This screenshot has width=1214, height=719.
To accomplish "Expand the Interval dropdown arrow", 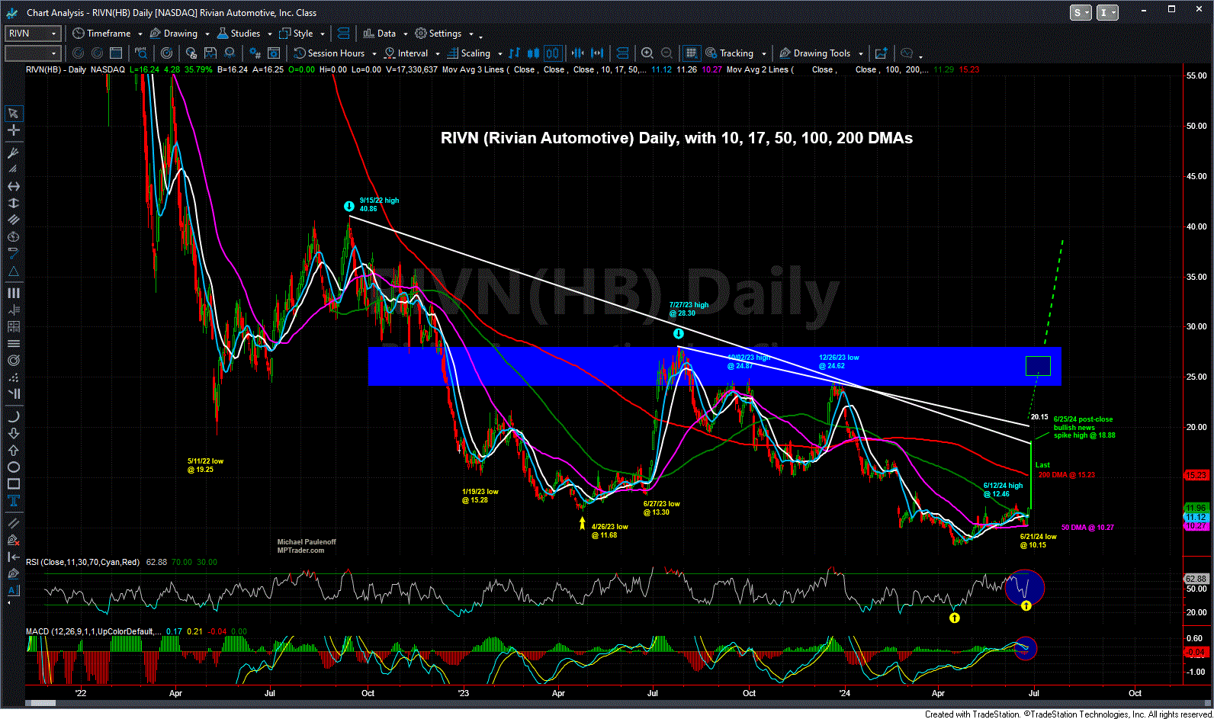I will point(437,54).
